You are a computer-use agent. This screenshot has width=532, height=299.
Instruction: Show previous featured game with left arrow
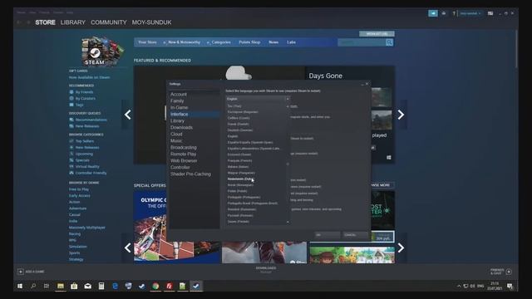127,115
